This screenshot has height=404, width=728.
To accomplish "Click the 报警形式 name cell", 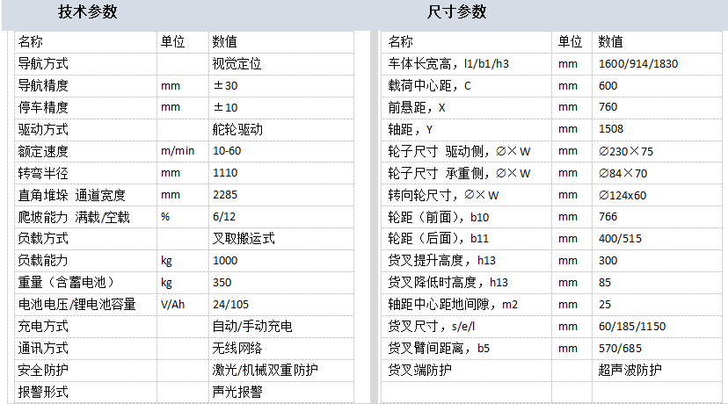I will 86,392.
